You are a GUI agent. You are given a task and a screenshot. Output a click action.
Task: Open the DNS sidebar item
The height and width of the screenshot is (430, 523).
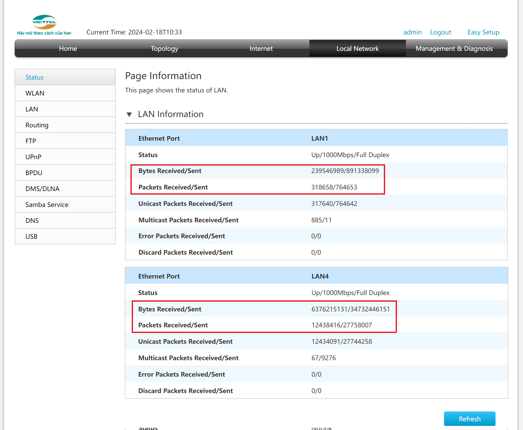point(65,221)
